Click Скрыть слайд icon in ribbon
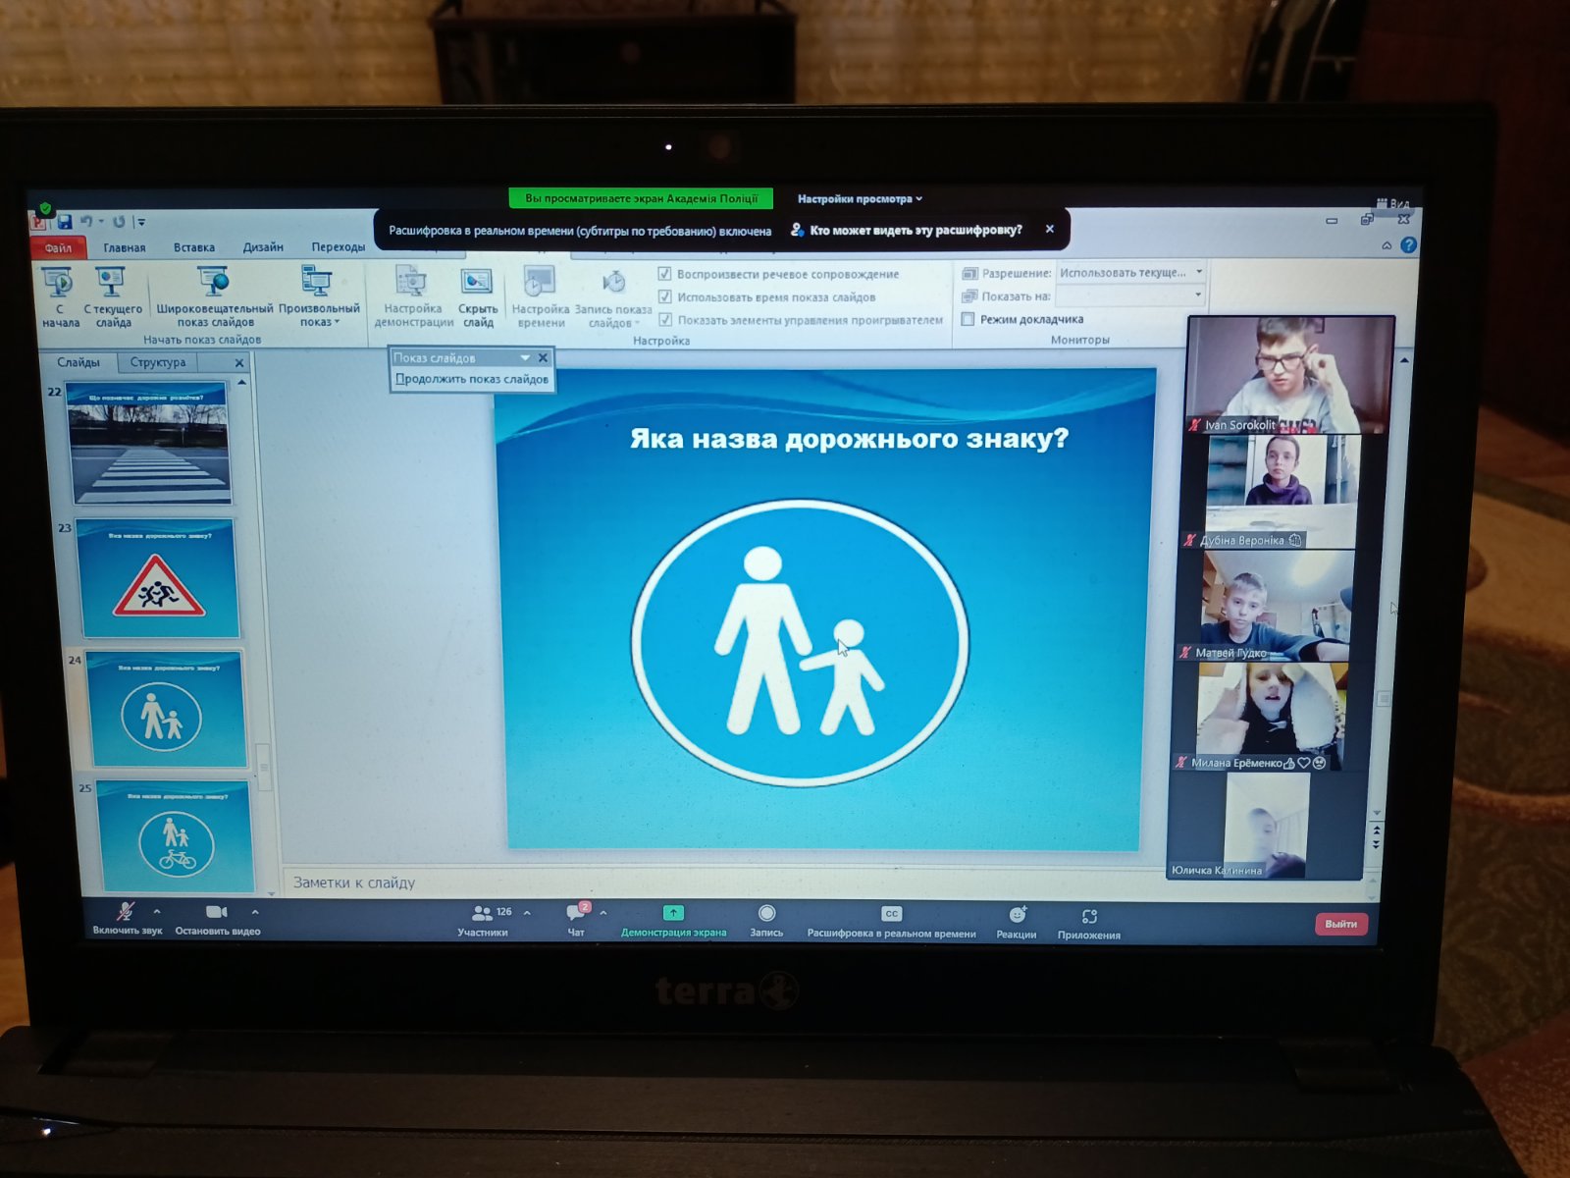Image resolution: width=1570 pixels, height=1178 pixels. coord(477,283)
